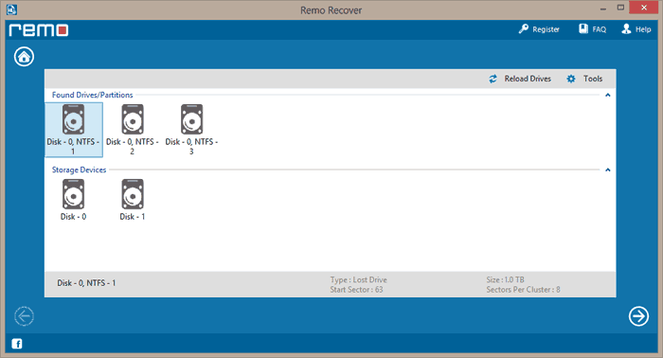This screenshot has width=663, height=358.
Task: Open Register dialog
Action: point(539,29)
